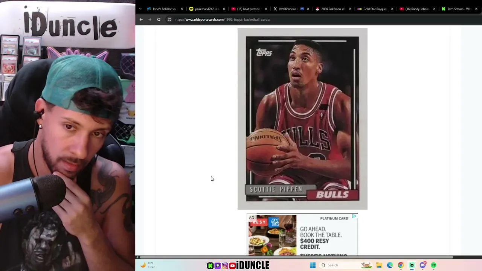
Task: Switch to the X Notifications tab
Action: [291, 9]
